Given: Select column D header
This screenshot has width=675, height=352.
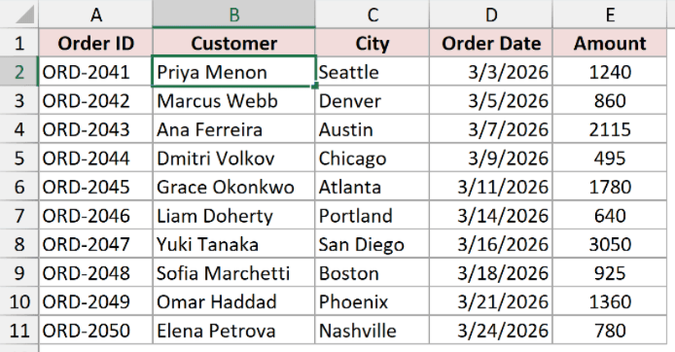Looking at the screenshot, I should (491, 15).
